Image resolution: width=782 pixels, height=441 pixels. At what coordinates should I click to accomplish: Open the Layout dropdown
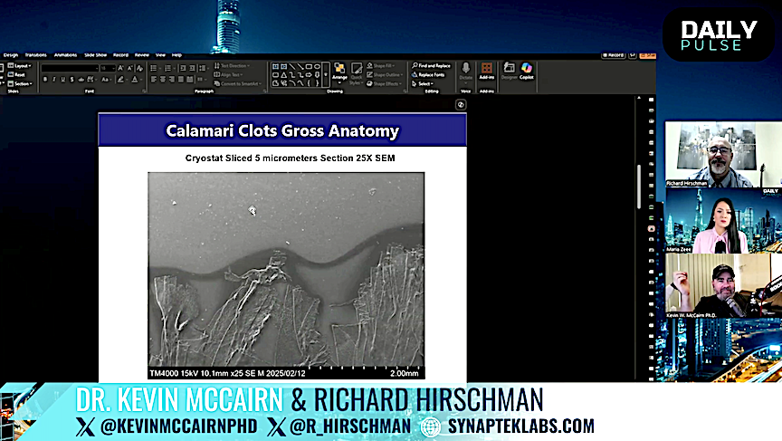(x=22, y=66)
